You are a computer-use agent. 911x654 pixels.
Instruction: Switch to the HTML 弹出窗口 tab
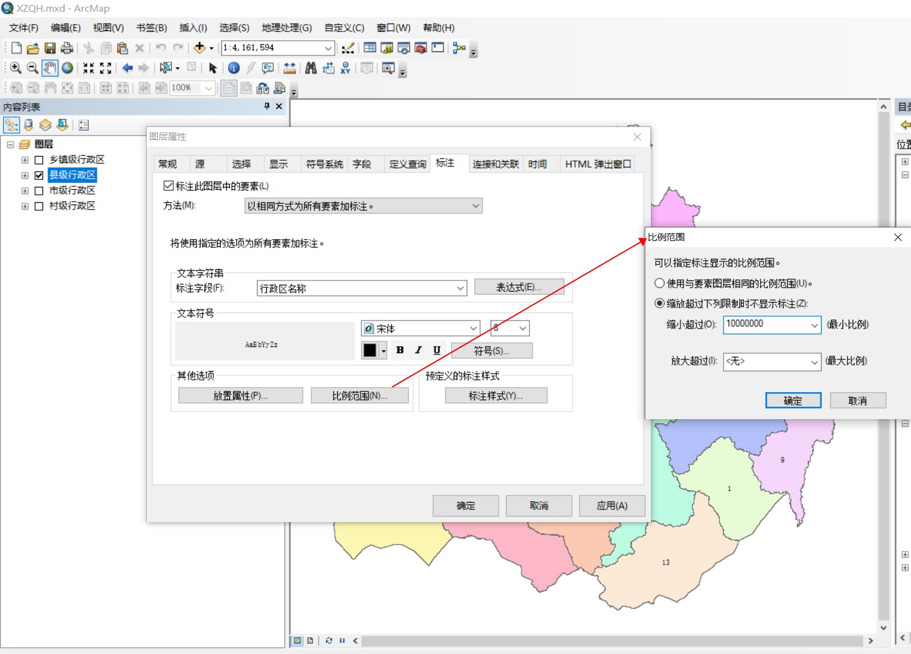coord(597,163)
